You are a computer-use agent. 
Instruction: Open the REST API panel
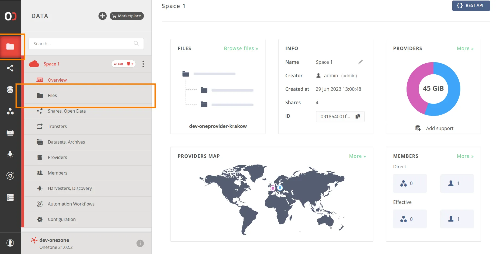pyautogui.click(x=471, y=6)
